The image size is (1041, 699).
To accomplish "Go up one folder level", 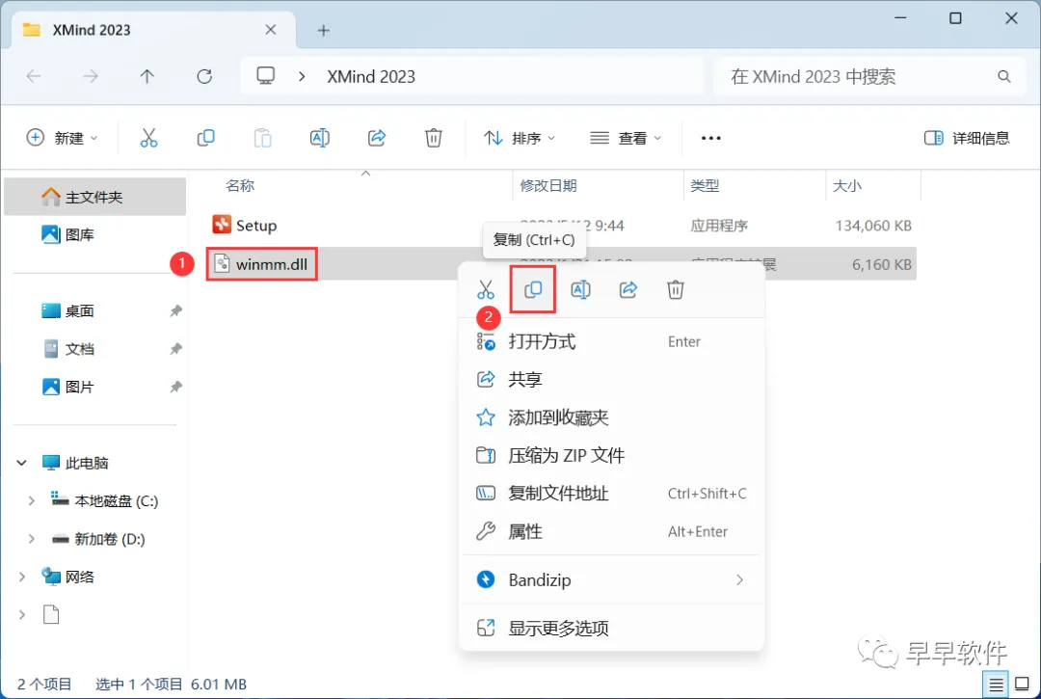I will [147, 76].
